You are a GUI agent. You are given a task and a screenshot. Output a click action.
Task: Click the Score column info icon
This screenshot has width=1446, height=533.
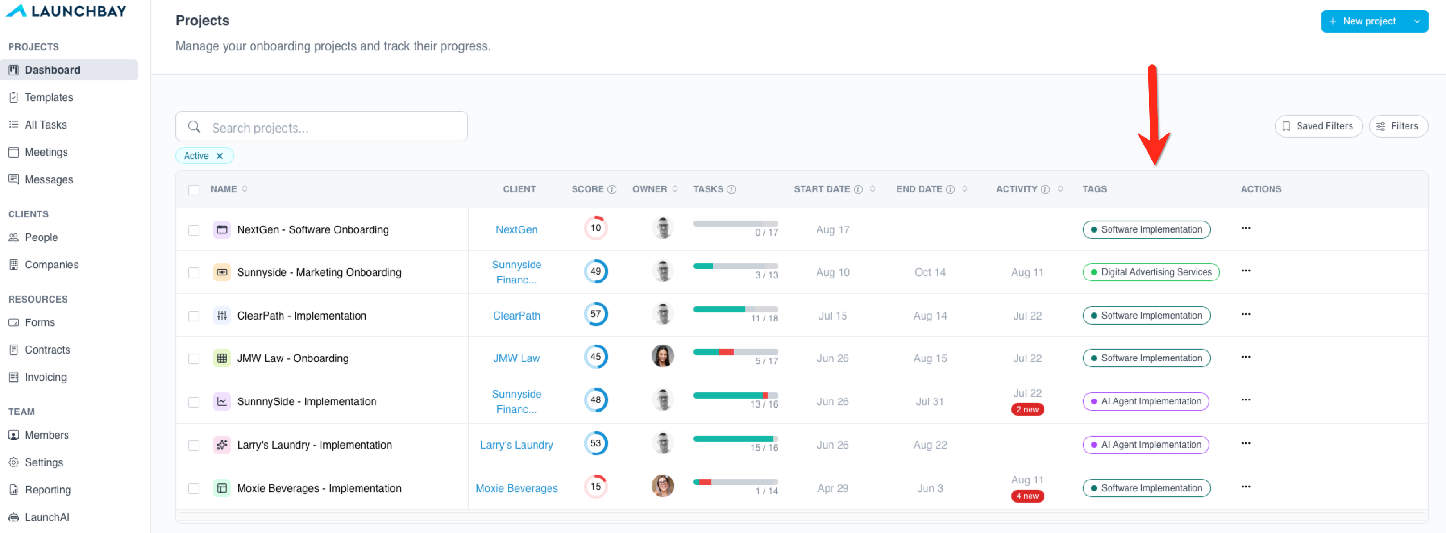click(x=612, y=190)
